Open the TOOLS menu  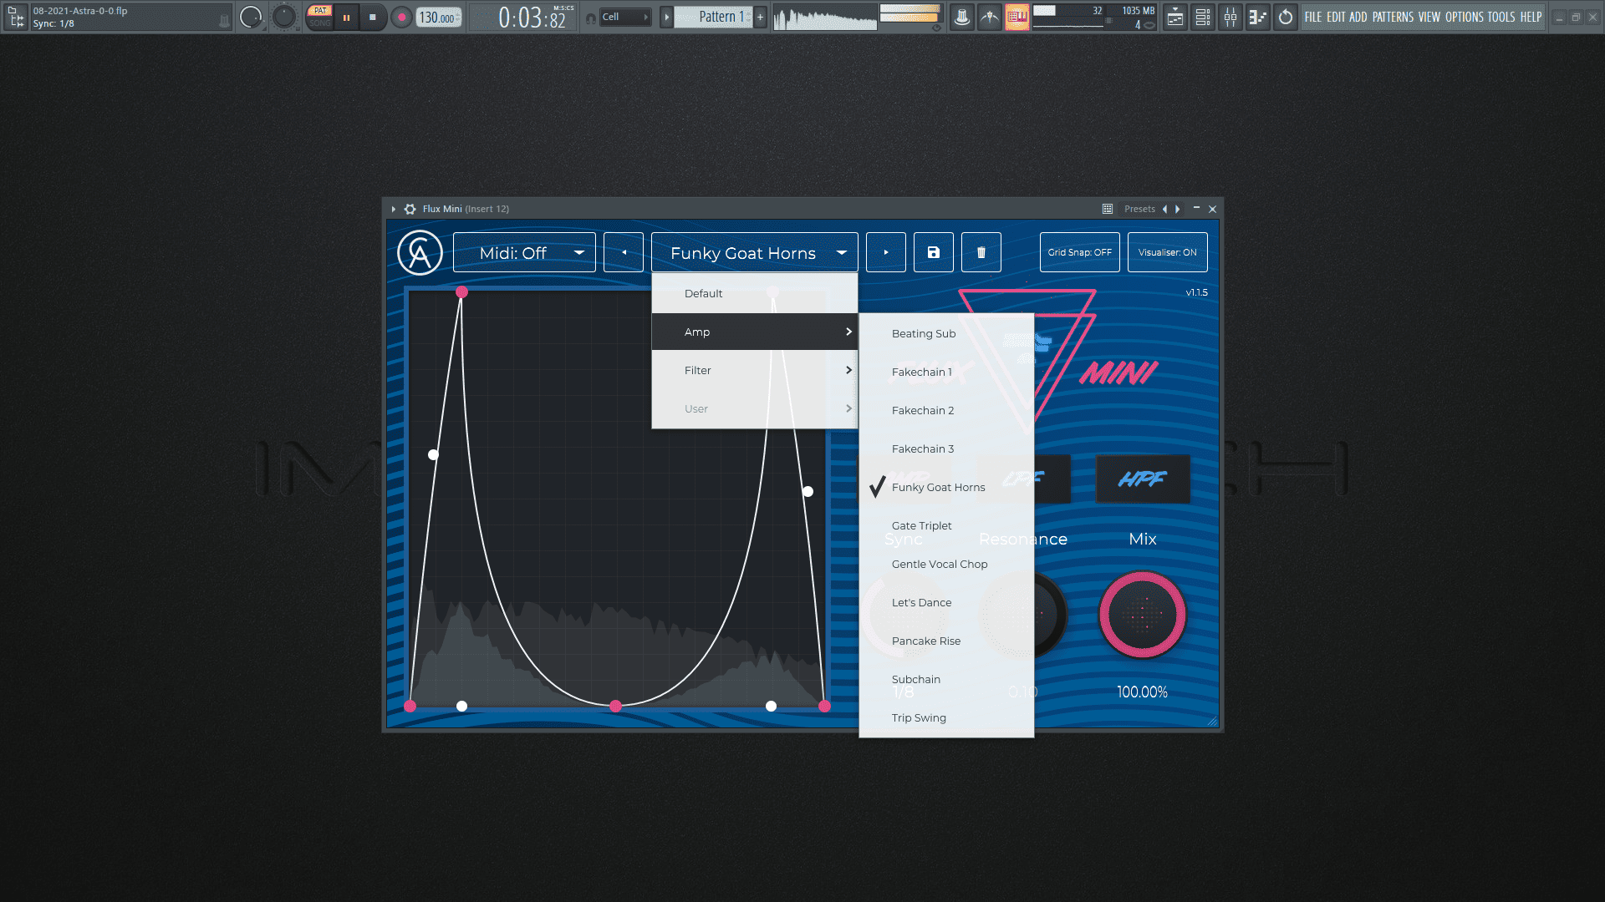1501,17
